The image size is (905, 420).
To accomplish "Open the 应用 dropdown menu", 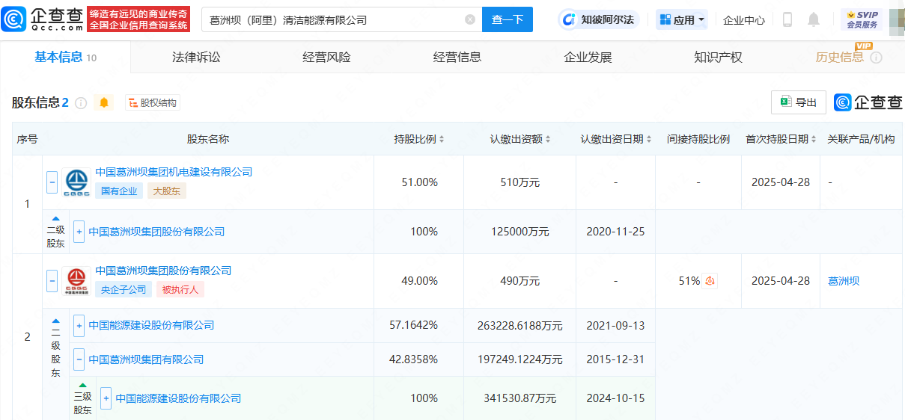I will 681,19.
